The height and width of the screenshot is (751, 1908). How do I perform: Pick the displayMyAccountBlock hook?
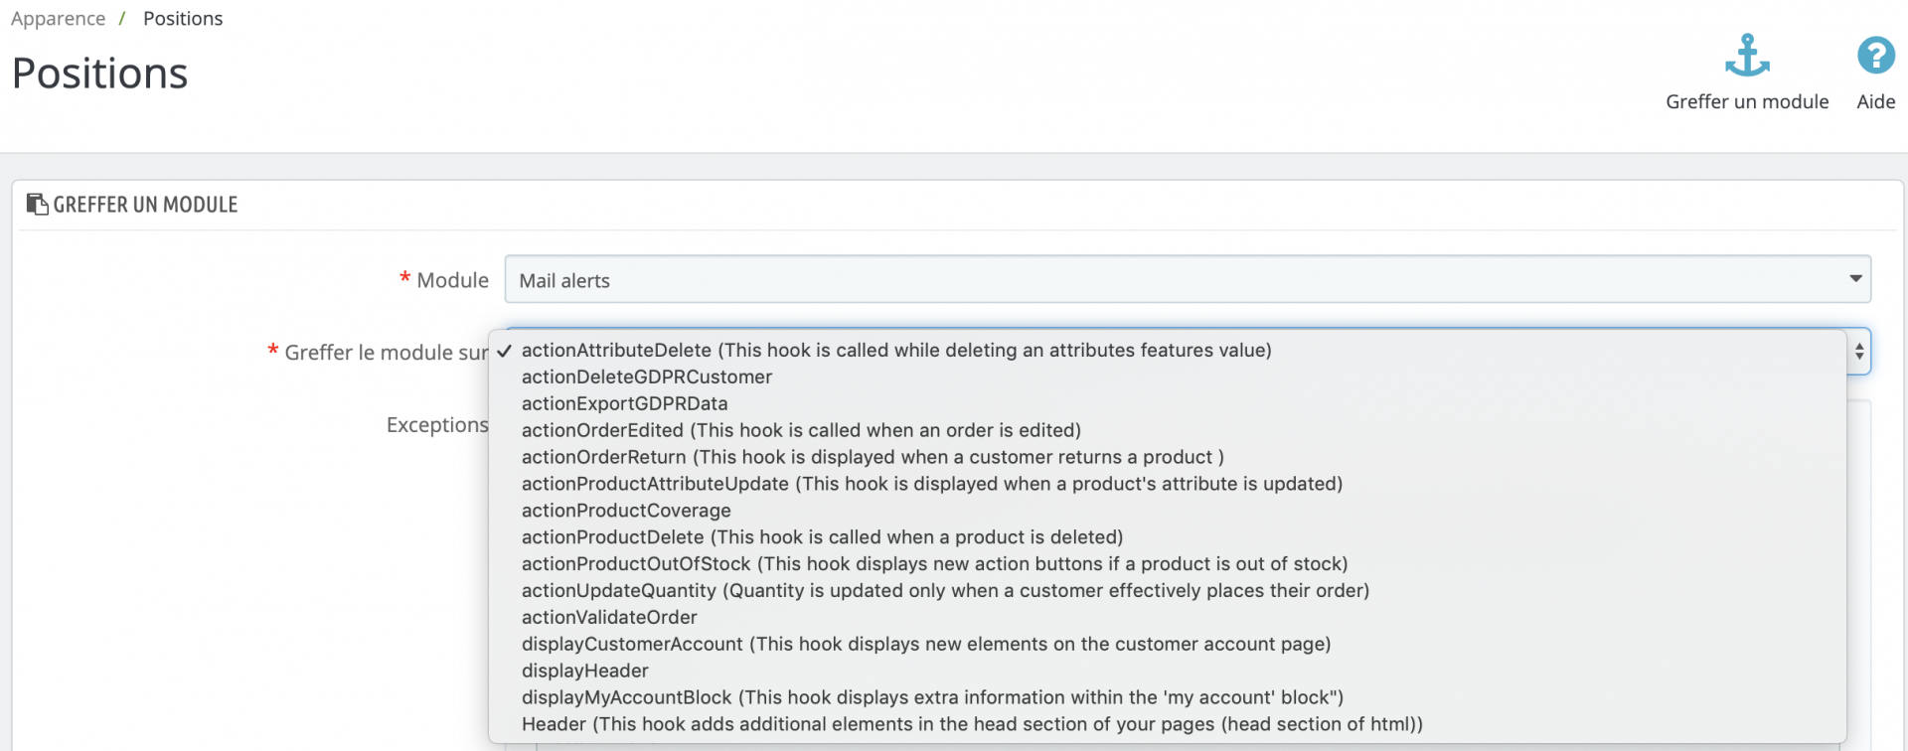pyautogui.click(x=931, y=698)
